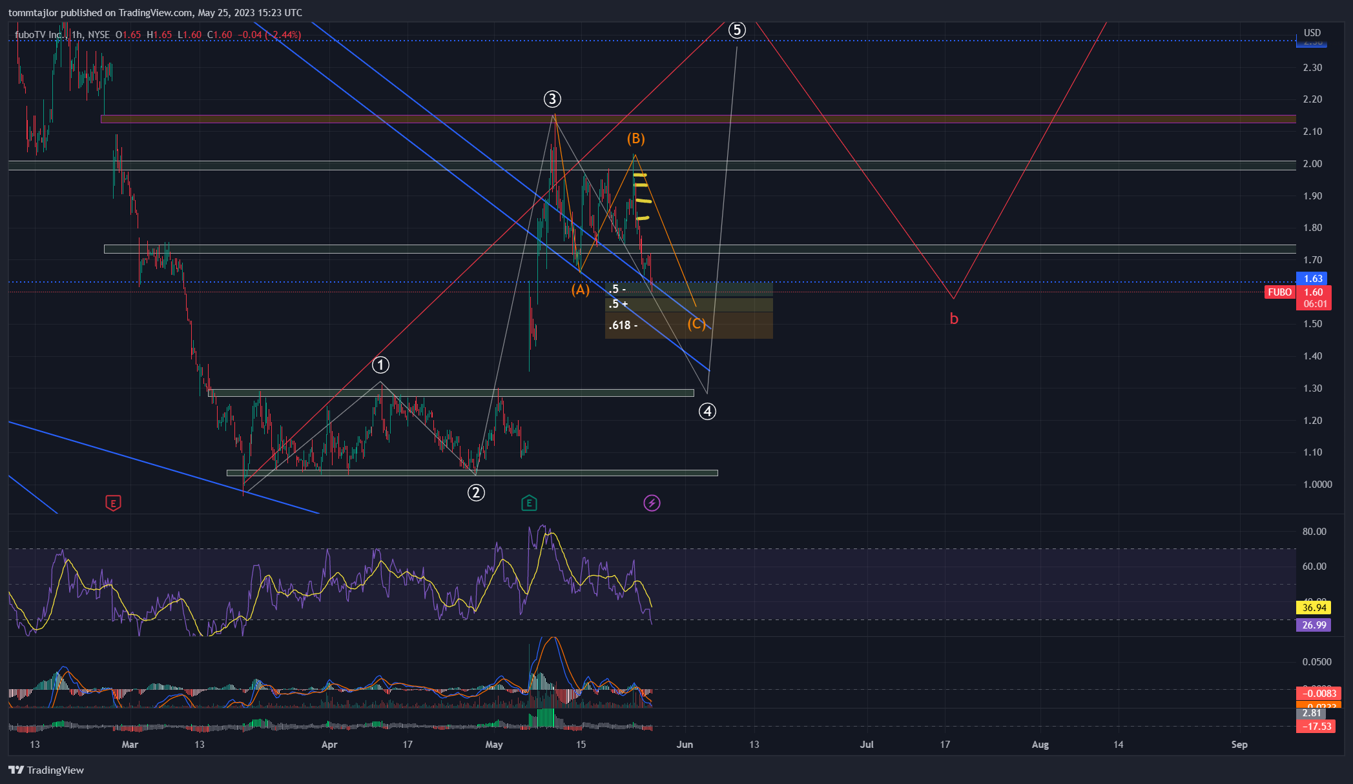
Task: Click the purple 26.99 RSI value label
Action: pos(1314,625)
